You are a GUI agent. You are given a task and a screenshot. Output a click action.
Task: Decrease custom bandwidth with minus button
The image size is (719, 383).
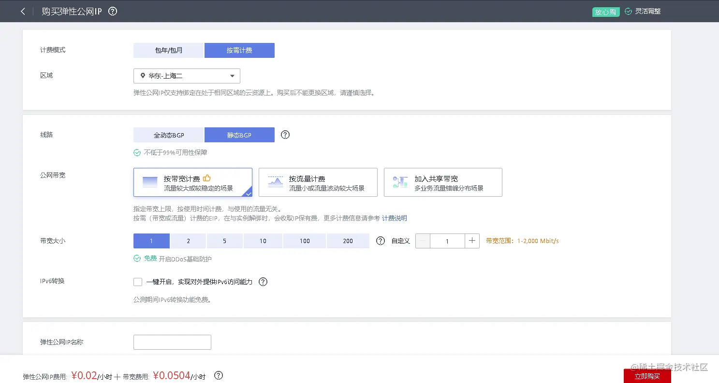point(423,241)
